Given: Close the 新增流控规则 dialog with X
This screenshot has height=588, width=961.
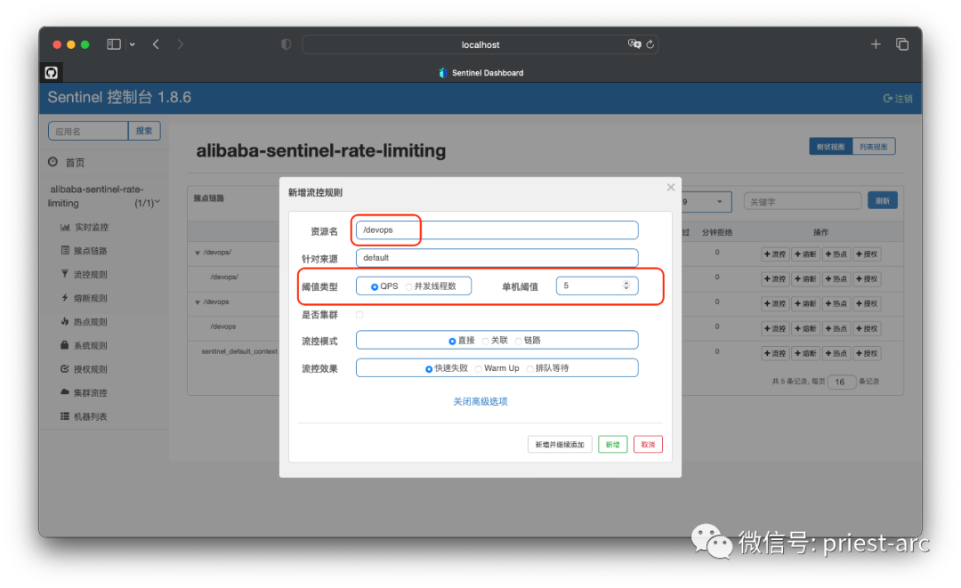Looking at the screenshot, I should click(x=671, y=188).
